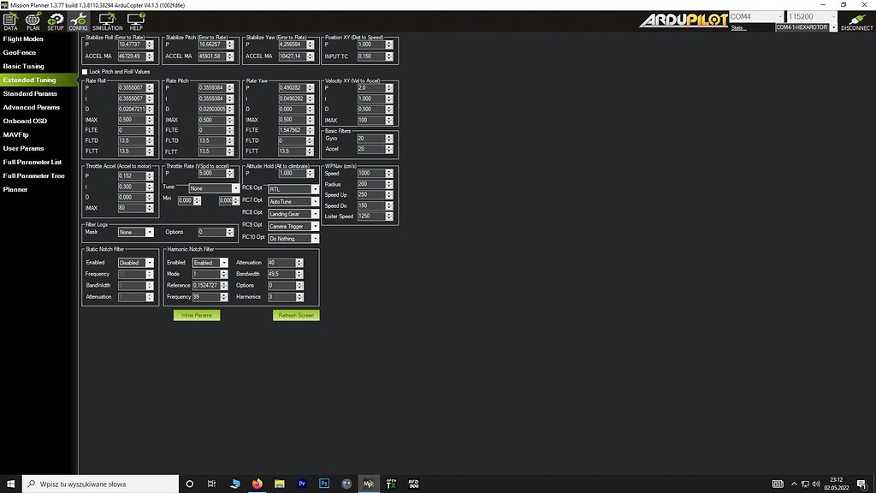Open Photoshop from the taskbar
The image size is (876, 493).
(x=324, y=483)
